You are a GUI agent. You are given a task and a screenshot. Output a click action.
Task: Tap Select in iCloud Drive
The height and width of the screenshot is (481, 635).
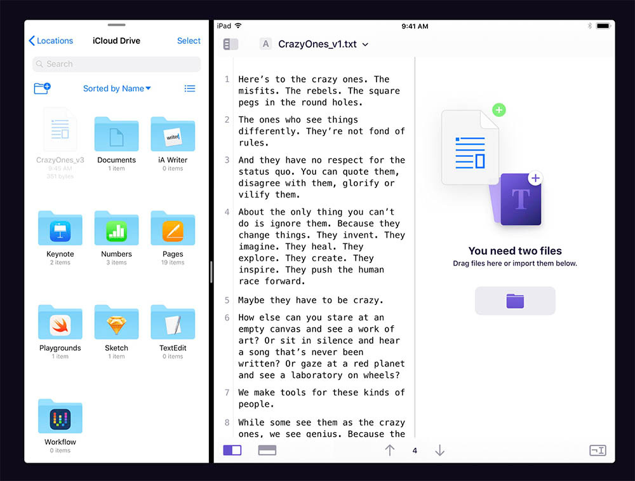189,41
